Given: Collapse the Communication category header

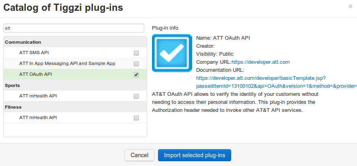Looking at the screenshot, I should pyautogui.click(x=23, y=42).
